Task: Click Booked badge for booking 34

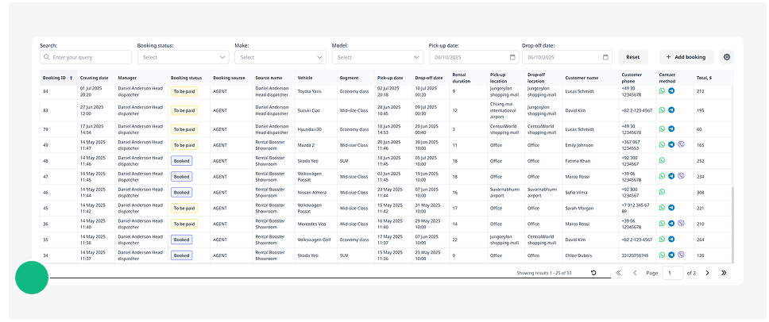Action: tap(181, 255)
